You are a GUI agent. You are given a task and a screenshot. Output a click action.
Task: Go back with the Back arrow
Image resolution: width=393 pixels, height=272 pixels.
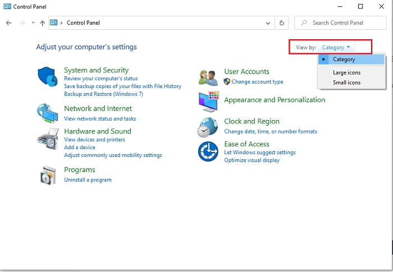point(9,23)
